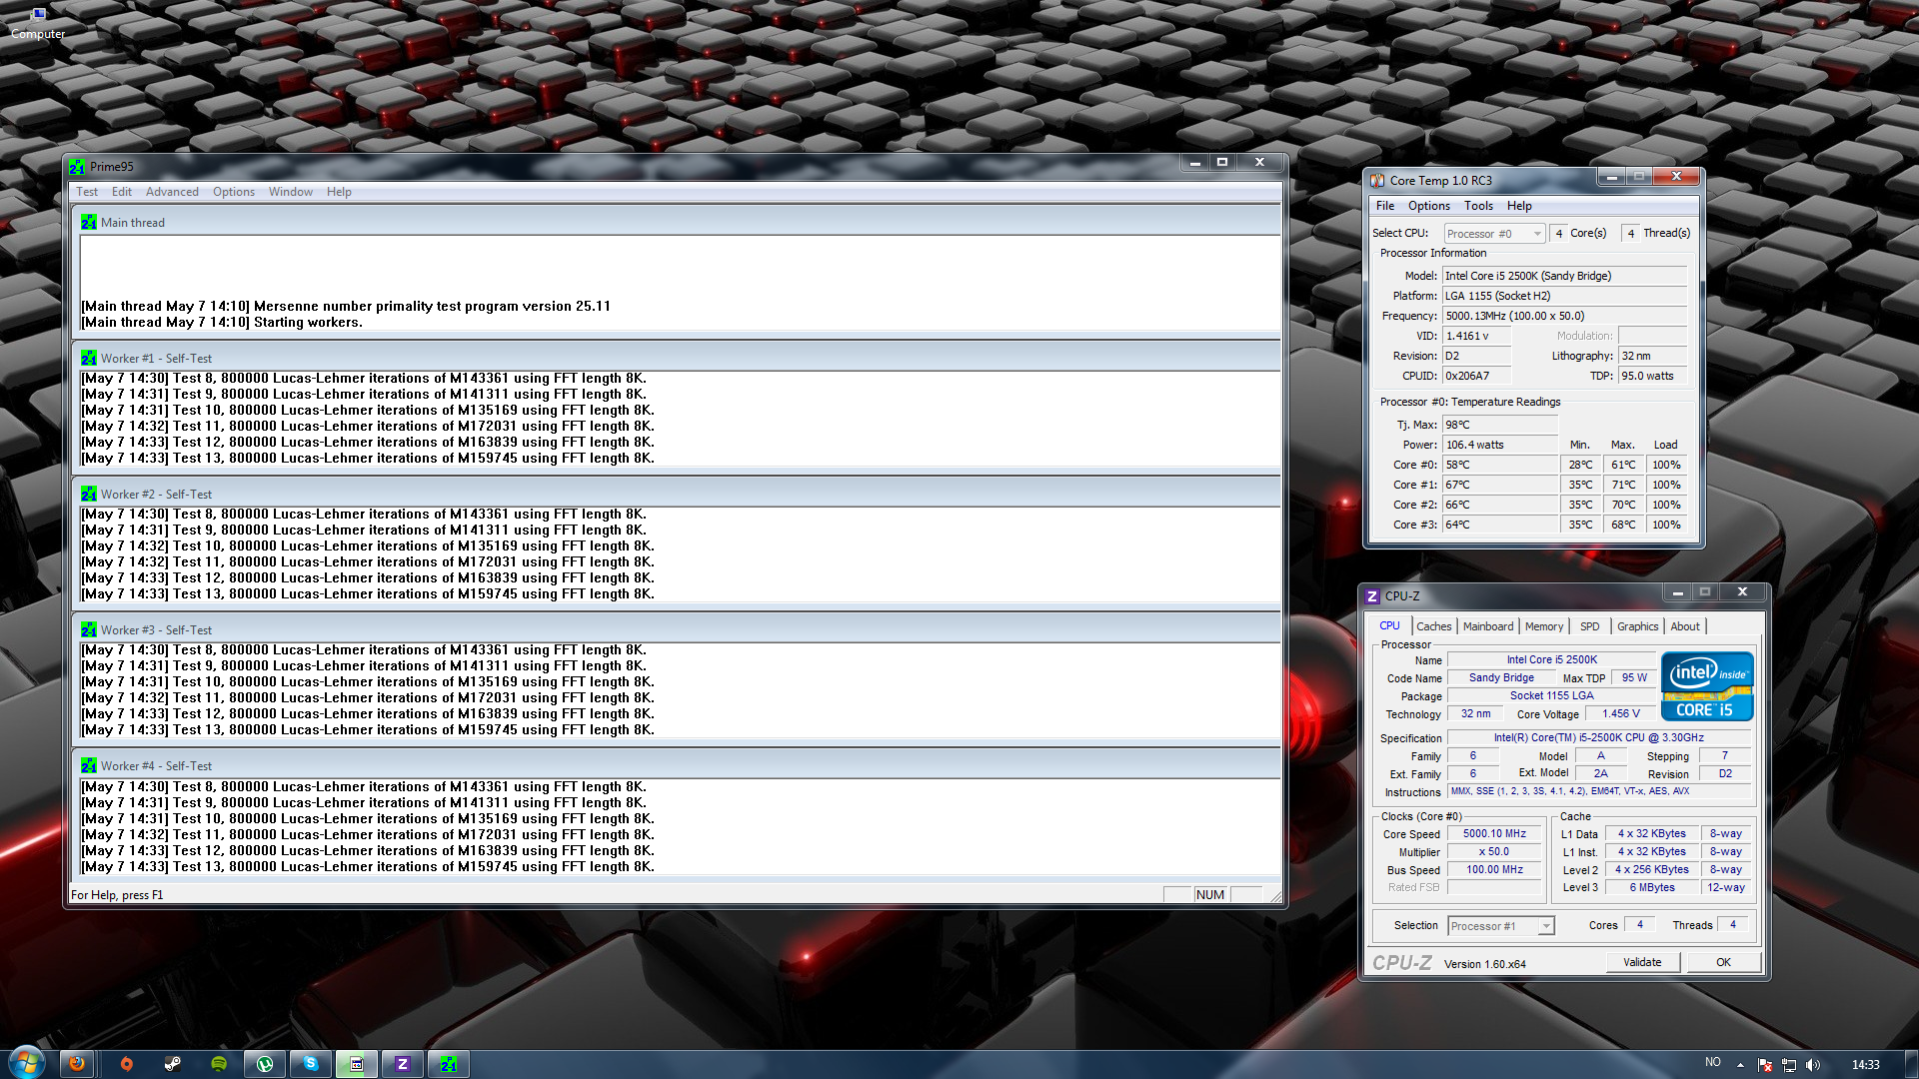The width and height of the screenshot is (1919, 1079).
Task: Open Prime95 Options menu
Action: 234,192
